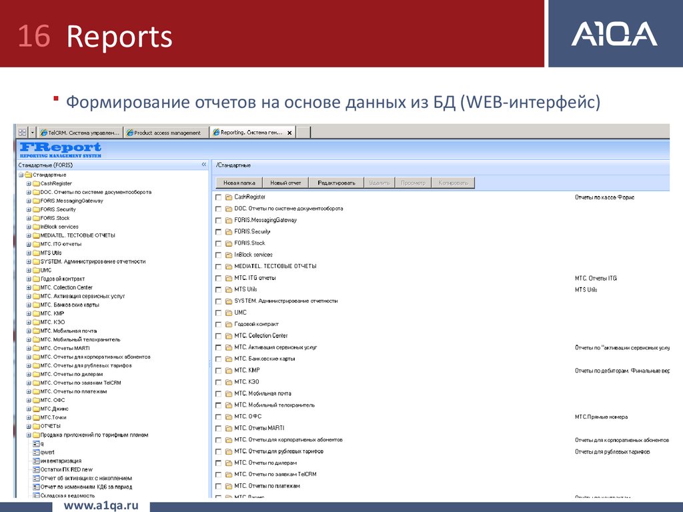The image size is (683, 512).
Task: Switch to the Product access management tab
Action: click(167, 133)
